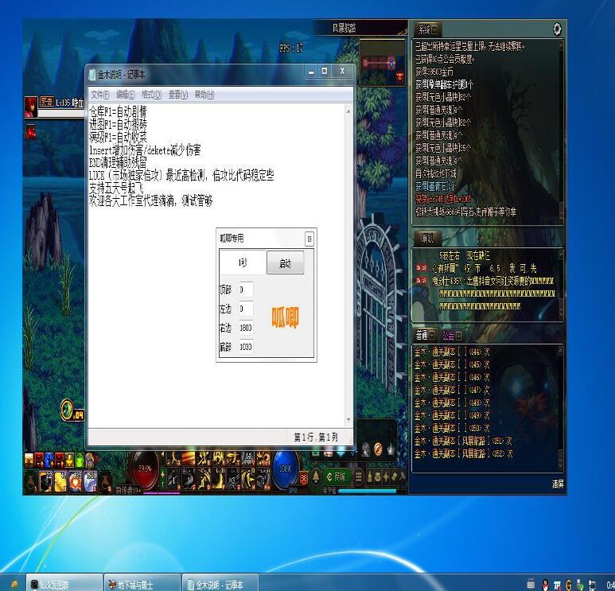Viewport: 615px width, 591px height.
Task: Click the red system chat message line
Action: (x=443, y=199)
